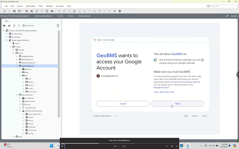
Task: Open the terms of service link
Action: point(173,82)
